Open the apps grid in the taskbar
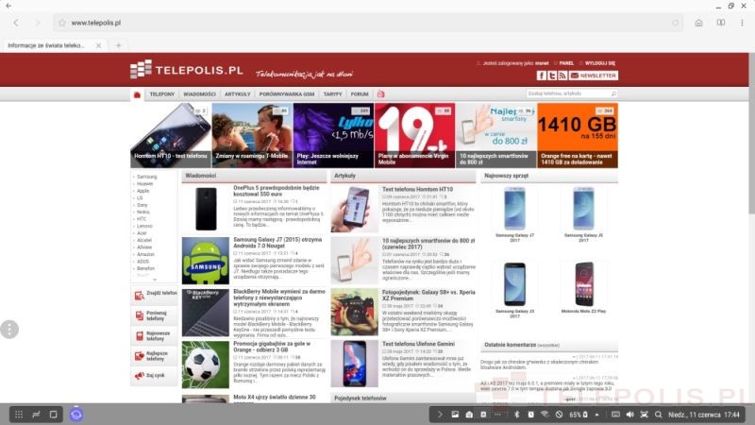Viewport: 755px width, 425px height. (x=19, y=415)
